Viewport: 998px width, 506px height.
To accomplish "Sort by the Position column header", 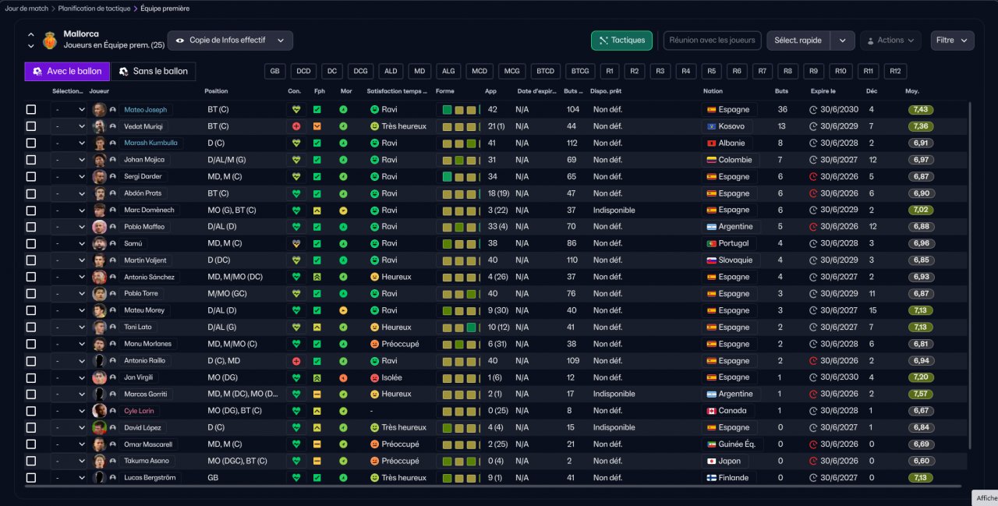I will (x=217, y=91).
